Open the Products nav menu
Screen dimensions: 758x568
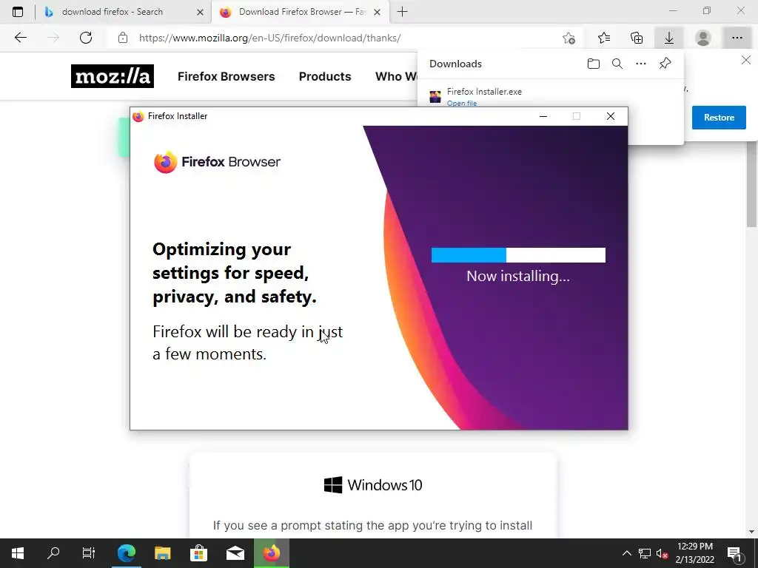325,76
